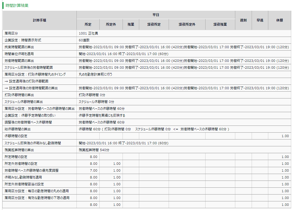Click the 平日 group header
This screenshot has width=293, height=210.
coord(156,15)
